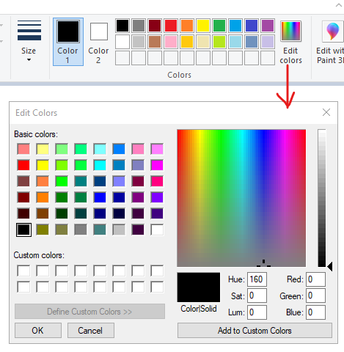This screenshot has width=344, height=352.
Task: Select the first empty custom color slot
Action: [23, 271]
